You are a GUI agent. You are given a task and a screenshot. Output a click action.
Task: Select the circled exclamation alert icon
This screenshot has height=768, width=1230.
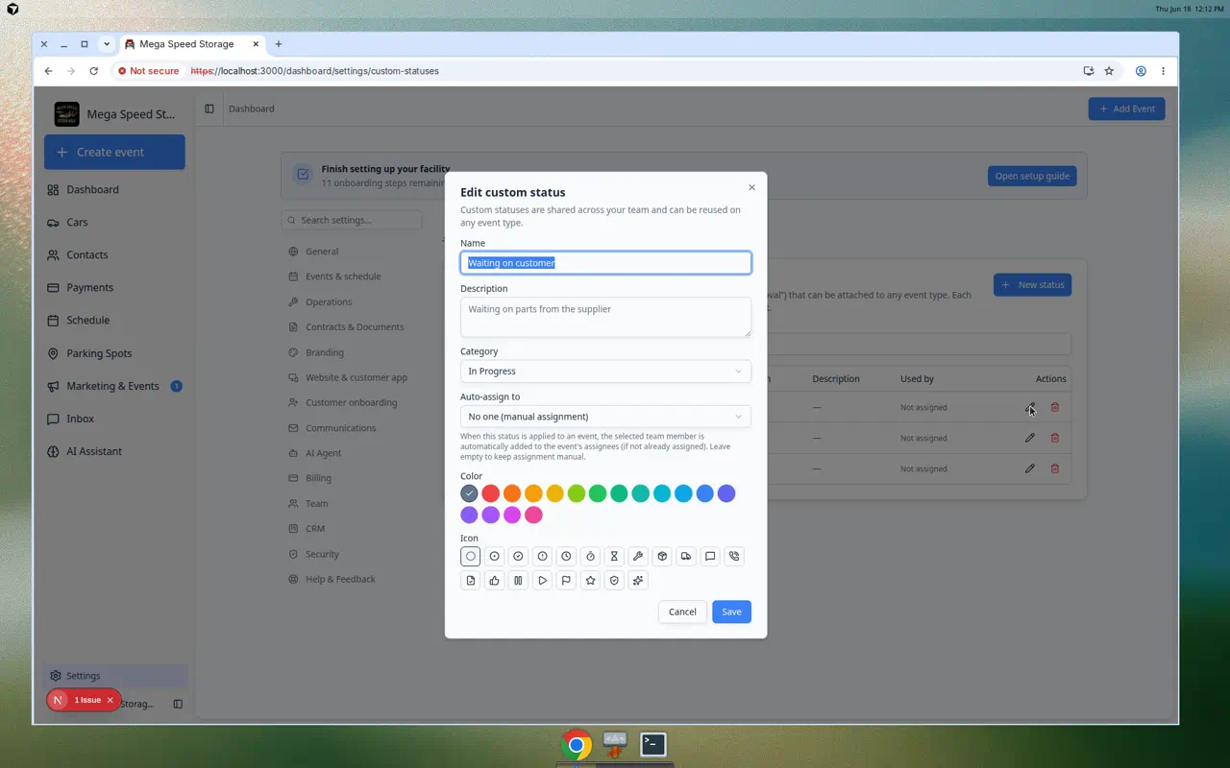click(542, 556)
